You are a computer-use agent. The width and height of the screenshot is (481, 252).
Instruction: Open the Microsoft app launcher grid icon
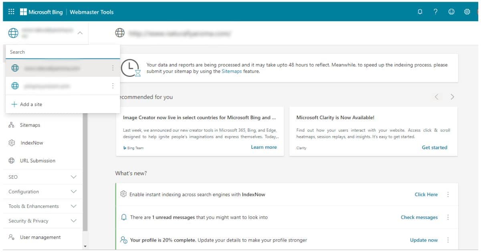click(11, 12)
